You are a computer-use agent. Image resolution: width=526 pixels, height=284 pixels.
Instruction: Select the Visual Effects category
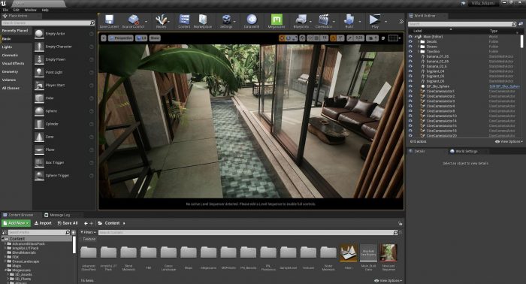(13, 63)
